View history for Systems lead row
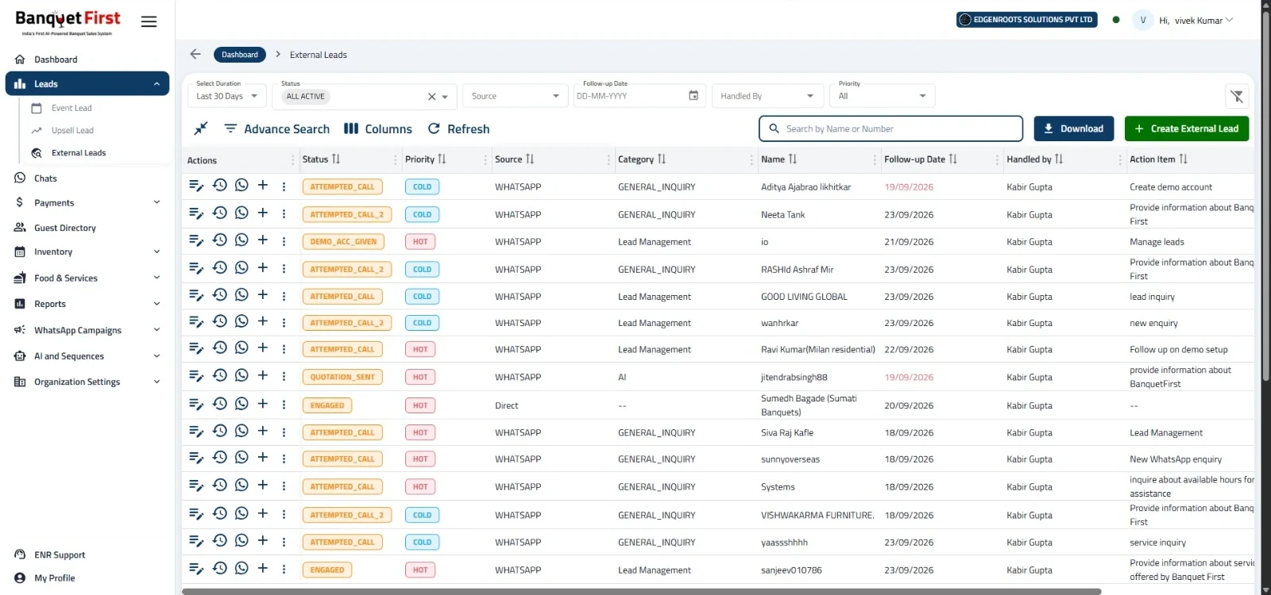This screenshot has height=595, width=1271. (220, 485)
